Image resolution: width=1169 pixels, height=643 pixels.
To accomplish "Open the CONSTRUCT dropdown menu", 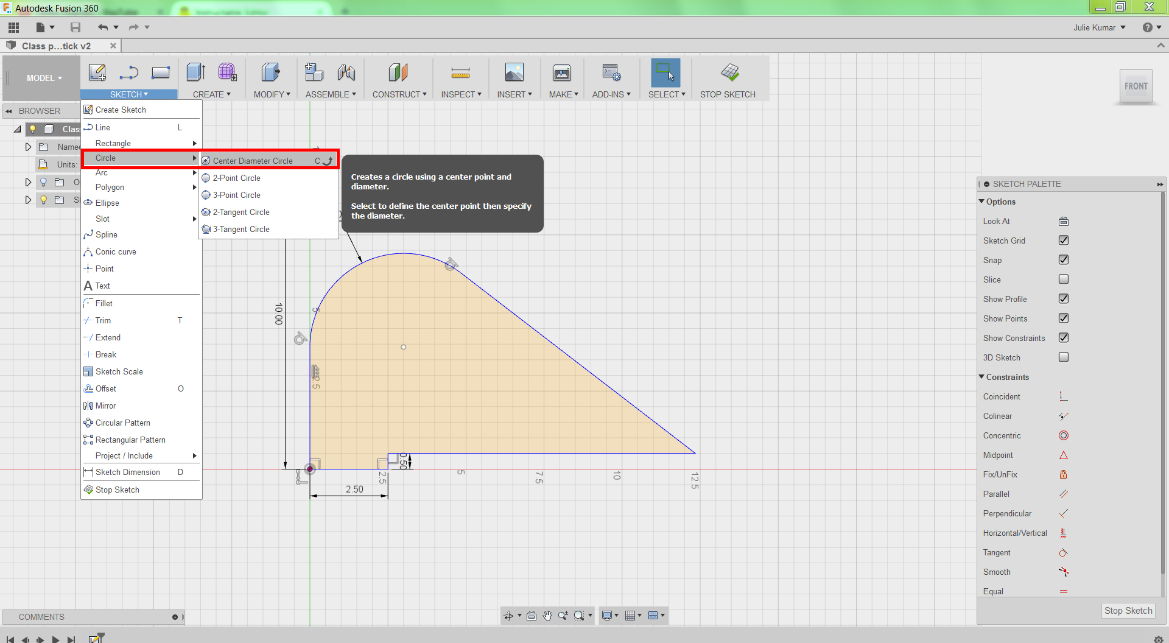I will click(x=399, y=94).
